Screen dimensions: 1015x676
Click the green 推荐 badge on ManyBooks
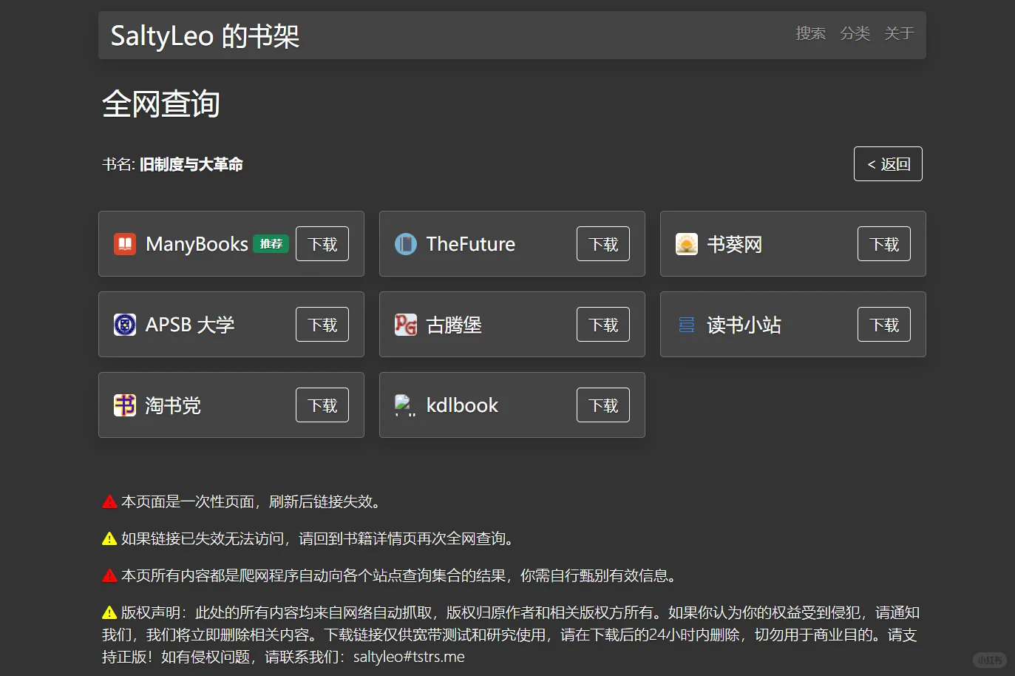271,244
